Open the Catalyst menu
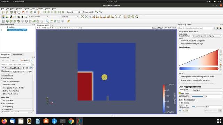223x125 pixels. (x=39, y=9)
